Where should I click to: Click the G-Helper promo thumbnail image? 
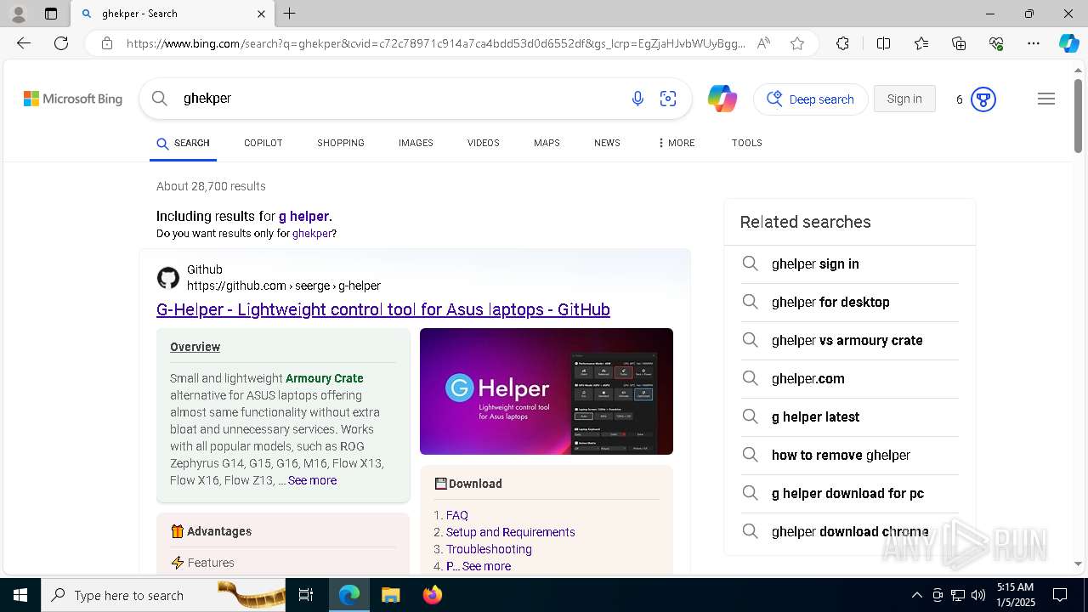pyautogui.click(x=547, y=391)
